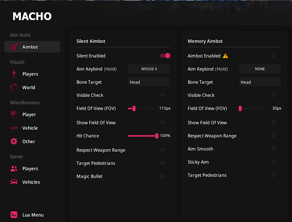Screen dimensions: 292x222
Task: Open Silent Aimbot Bone Target dropdown
Action: 149,82
